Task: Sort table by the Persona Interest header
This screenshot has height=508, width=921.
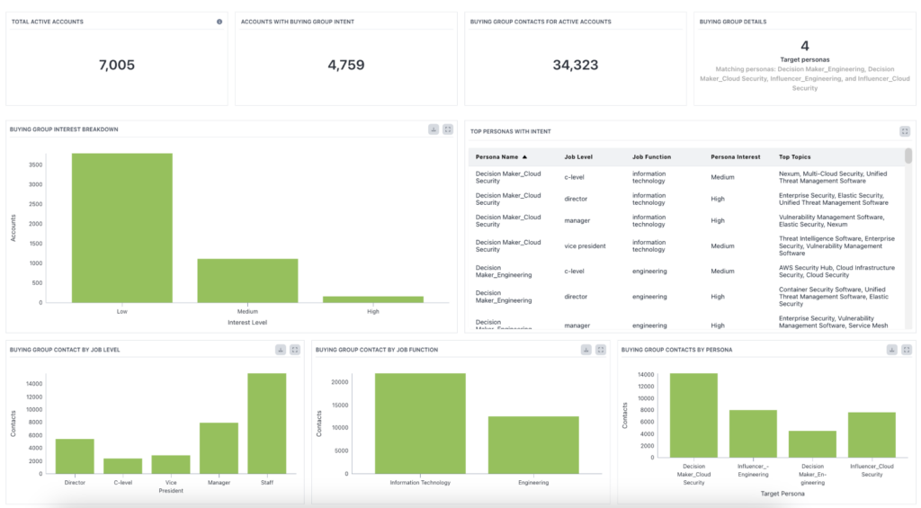Action: tap(735, 157)
